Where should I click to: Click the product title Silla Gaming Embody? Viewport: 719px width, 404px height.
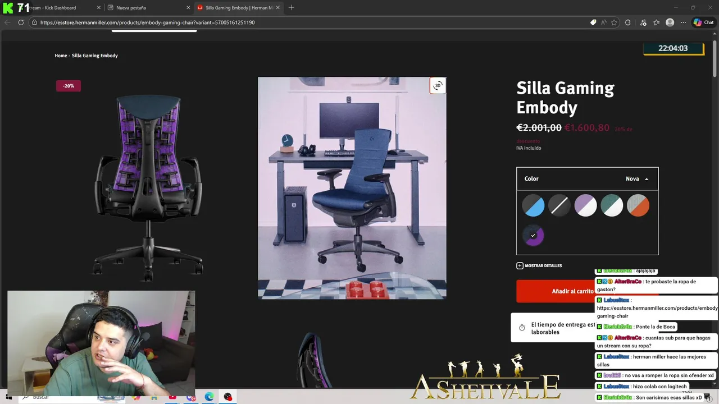[x=565, y=98]
